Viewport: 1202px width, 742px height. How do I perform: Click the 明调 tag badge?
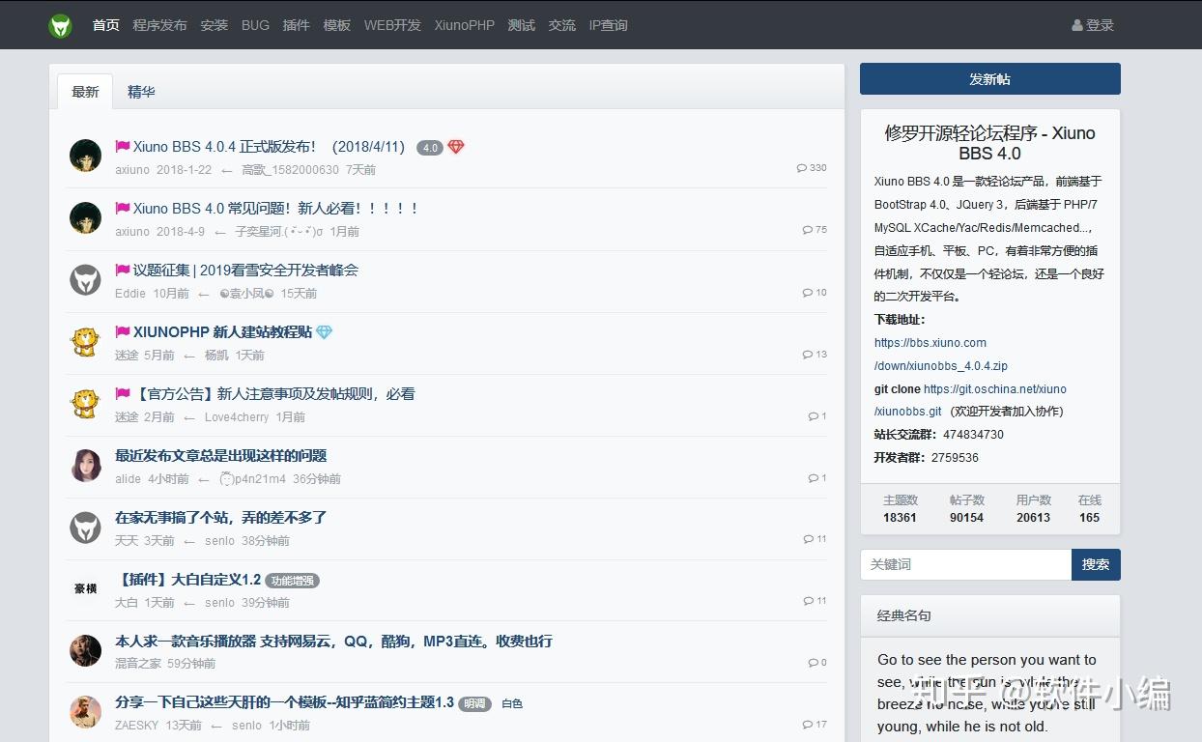[474, 704]
